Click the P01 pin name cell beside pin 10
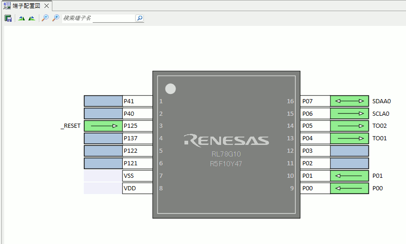Screen dimensions: 406x244 315,176
